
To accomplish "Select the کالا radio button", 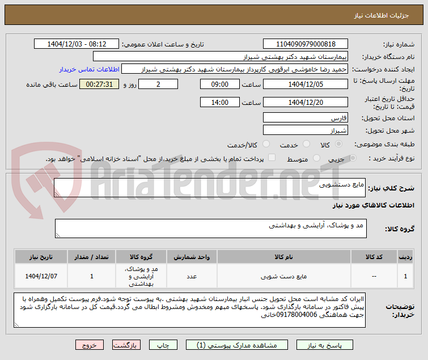I will point(339,144).
